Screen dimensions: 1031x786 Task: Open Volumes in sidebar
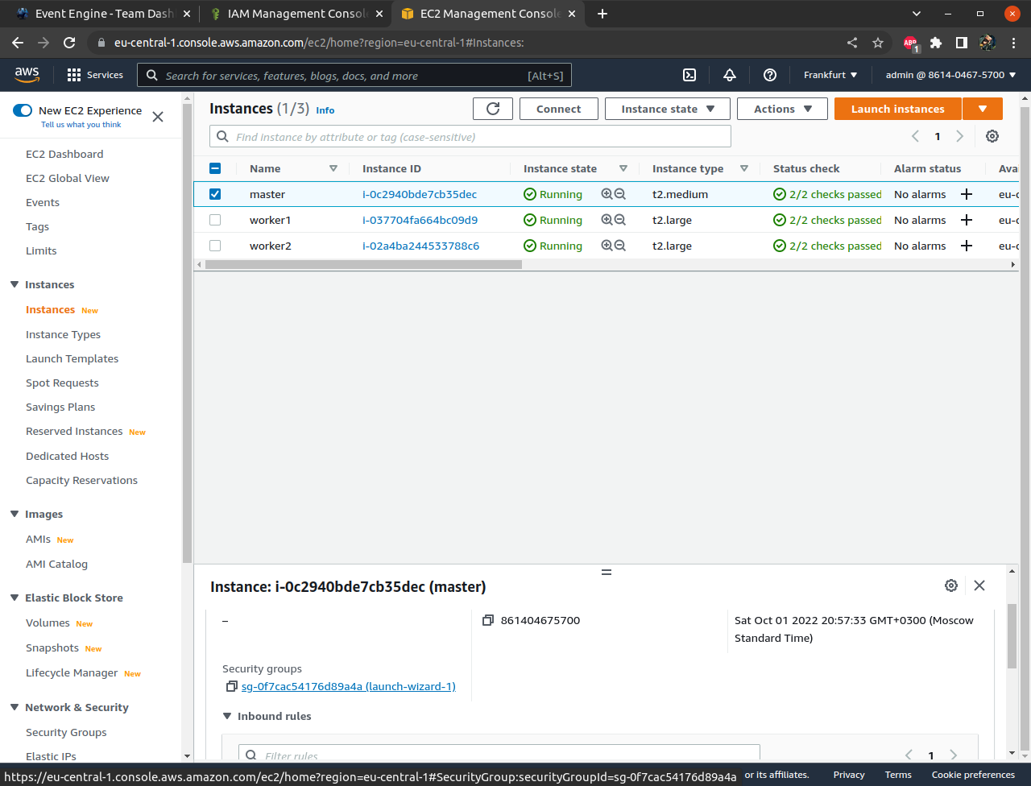pos(48,623)
